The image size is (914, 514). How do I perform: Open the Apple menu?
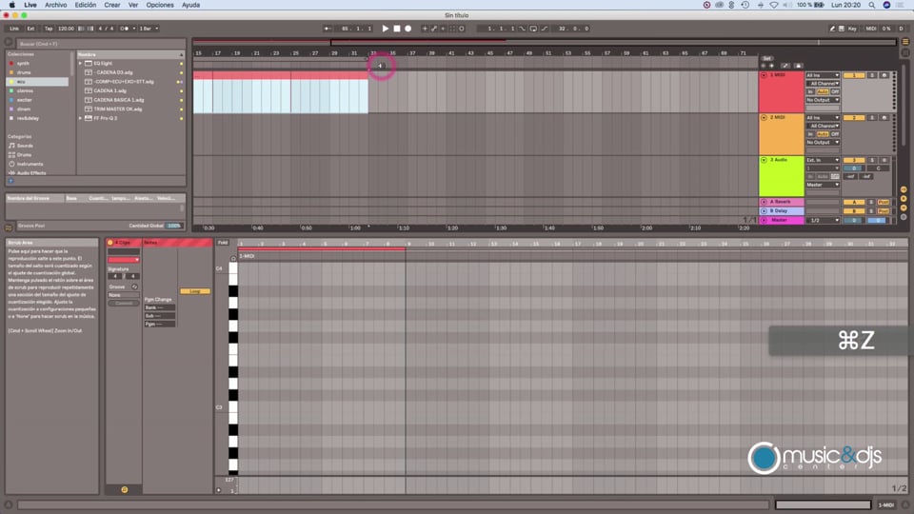pyautogui.click(x=11, y=5)
